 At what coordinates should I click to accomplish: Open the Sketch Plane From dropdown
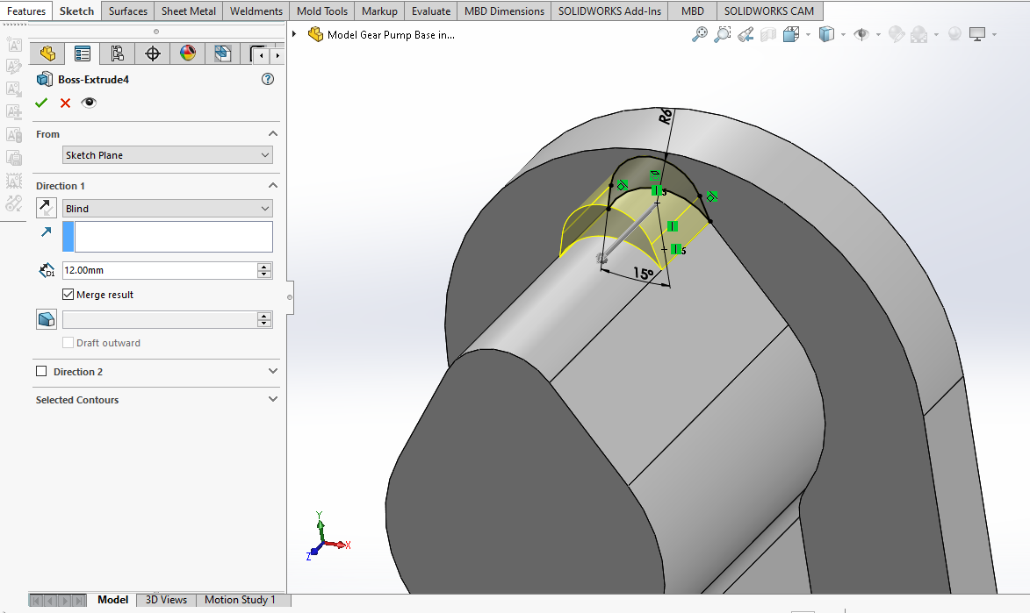168,155
